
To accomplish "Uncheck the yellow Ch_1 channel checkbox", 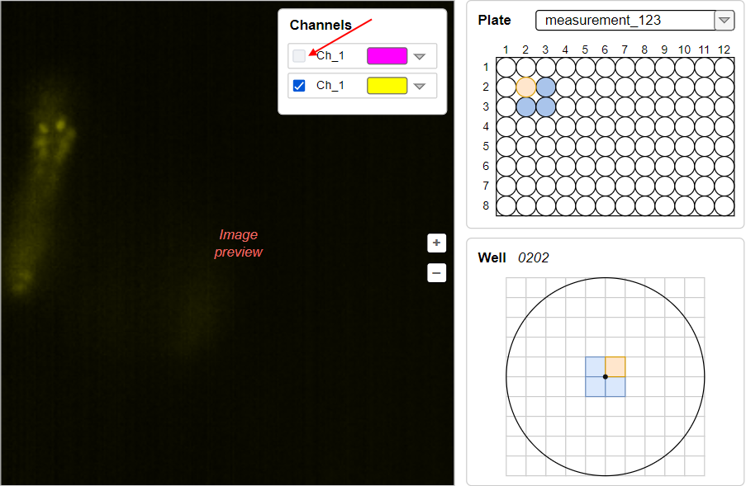I will coord(299,86).
